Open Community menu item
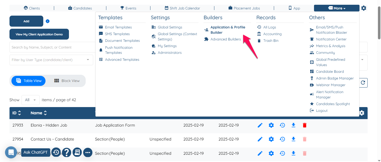Viewport: 381px width, 162px height. pyautogui.click(x=325, y=53)
